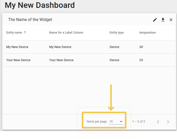
Task: Click the label cell Your New Device
Action: pyautogui.click(x=61, y=60)
